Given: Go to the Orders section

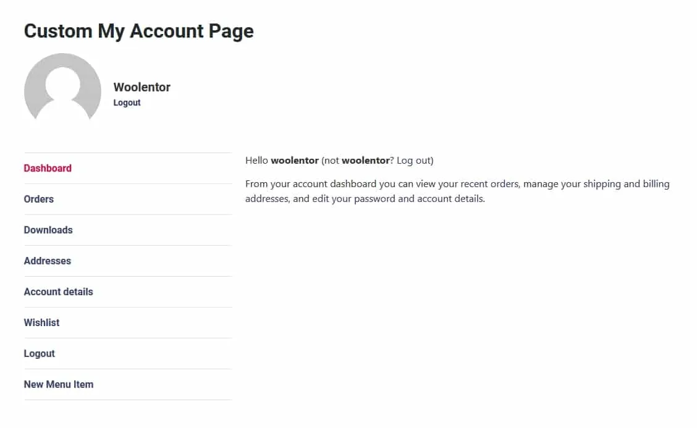Looking at the screenshot, I should 39,199.
